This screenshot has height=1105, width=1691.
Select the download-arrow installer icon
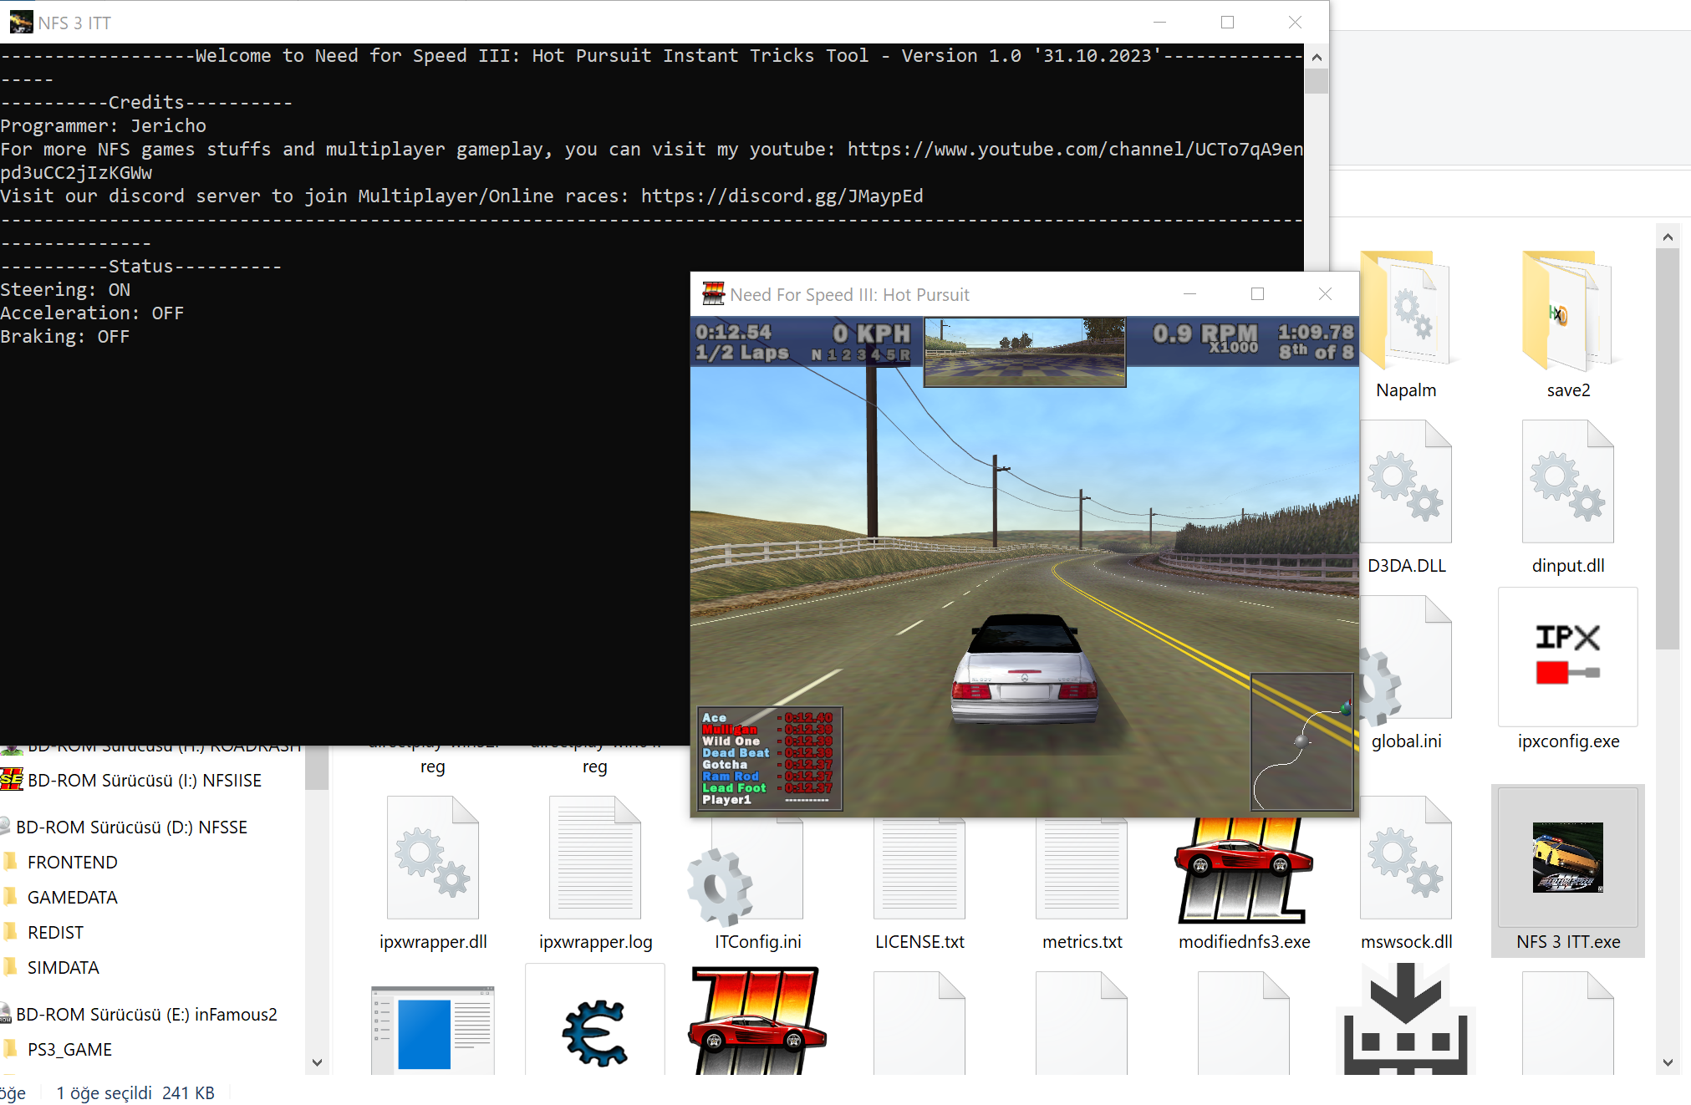pyautogui.click(x=1406, y=1020)
